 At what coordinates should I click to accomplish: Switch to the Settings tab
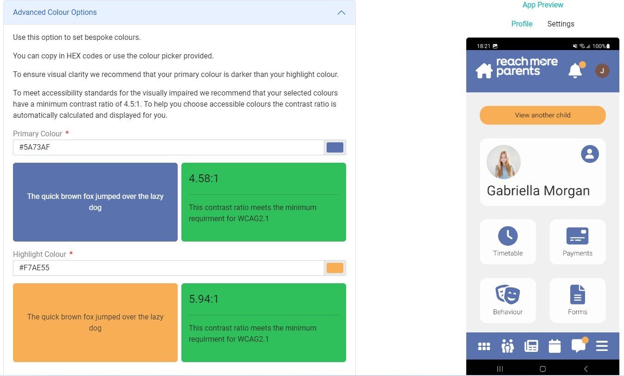[x=560, y=24]
